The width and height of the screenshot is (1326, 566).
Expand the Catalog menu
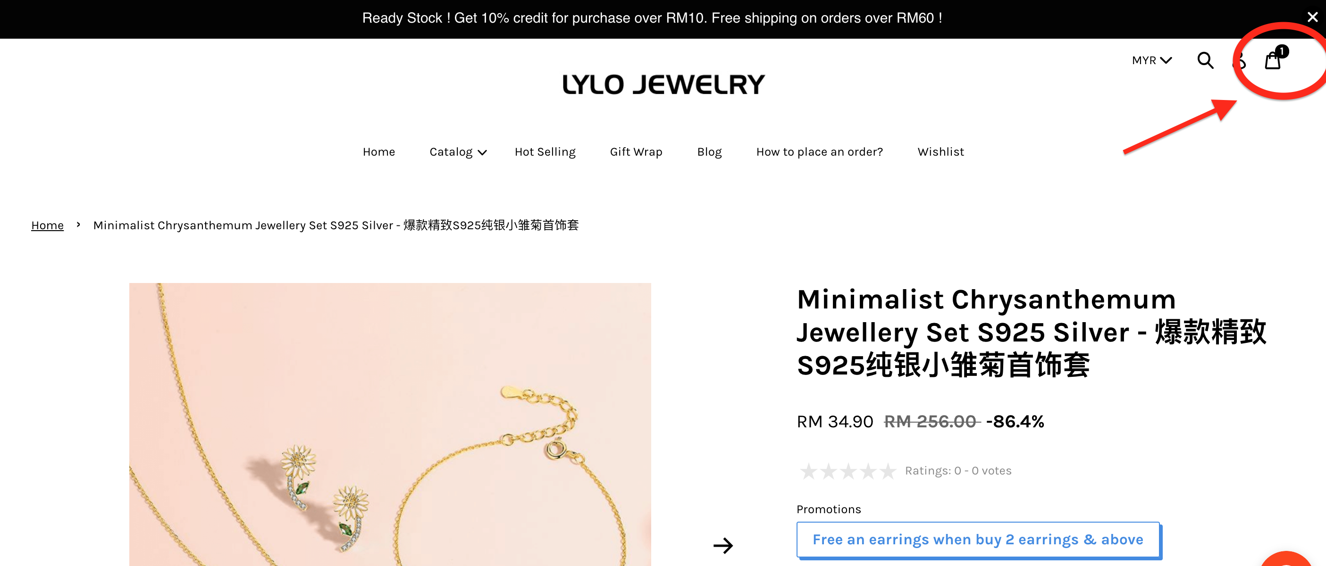point(458,152)
